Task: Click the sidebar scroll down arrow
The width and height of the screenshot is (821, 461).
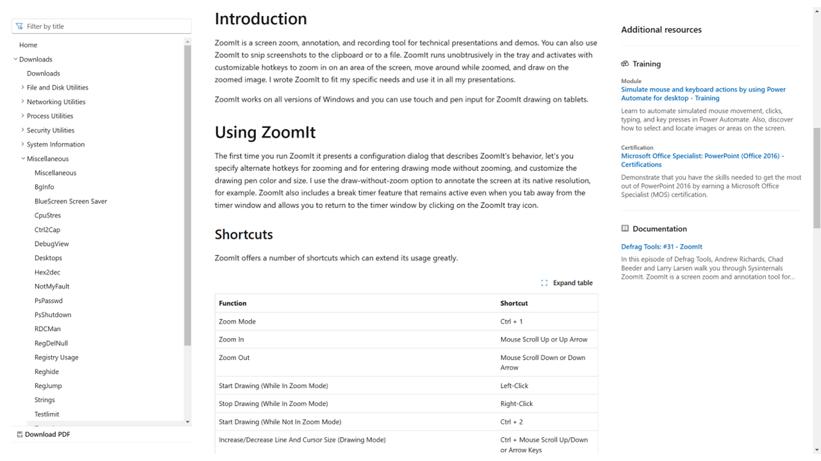Action: click(187, 422)
